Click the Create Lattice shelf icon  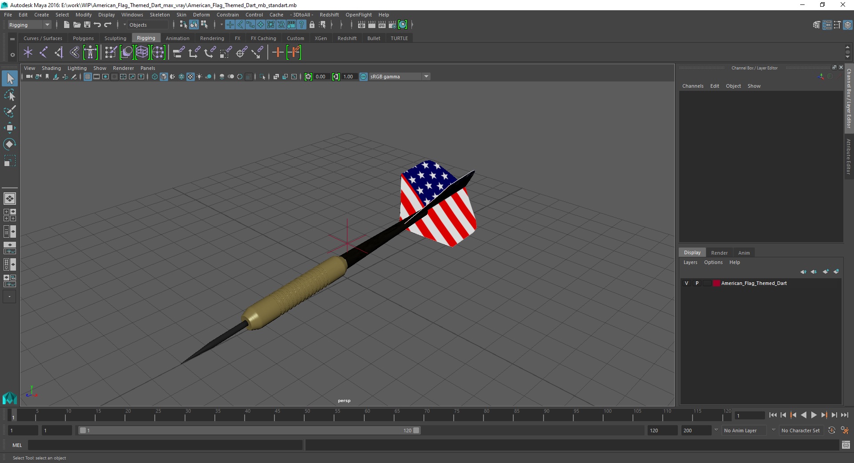142,53
